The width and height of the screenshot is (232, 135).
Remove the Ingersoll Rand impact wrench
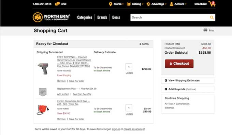61,81
